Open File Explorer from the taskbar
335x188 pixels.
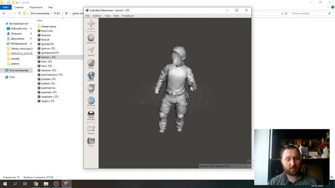tap(46, 184)
